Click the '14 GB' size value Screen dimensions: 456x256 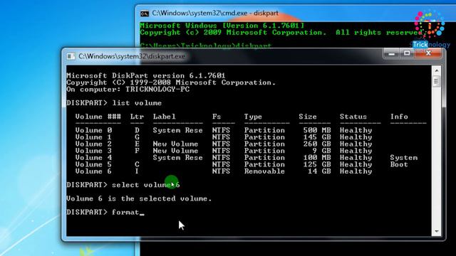point(319,171)
